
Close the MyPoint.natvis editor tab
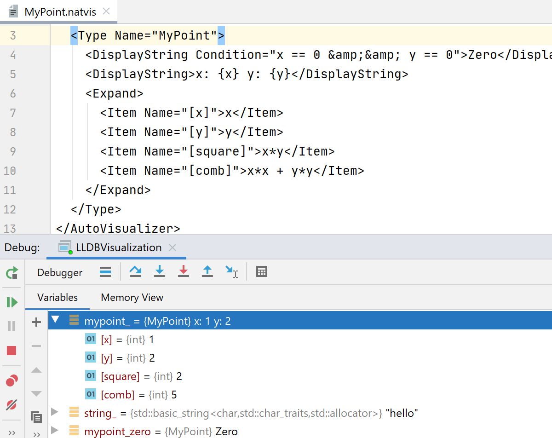[x=106, y=12]
